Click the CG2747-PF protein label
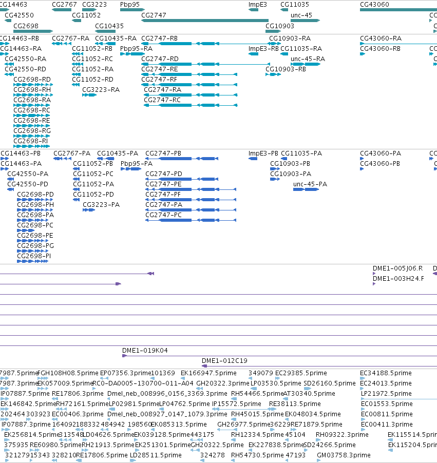This screenshot has height=463, width=437. click(163, 195)
